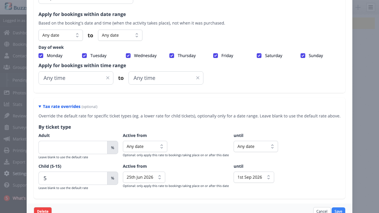Uncheck the Saturday checkbox
This screenshot has width=379, height=213.
(x=259, y=56)
